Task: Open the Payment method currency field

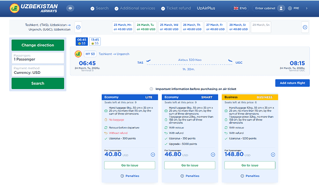Action: [x=38, y=71]
